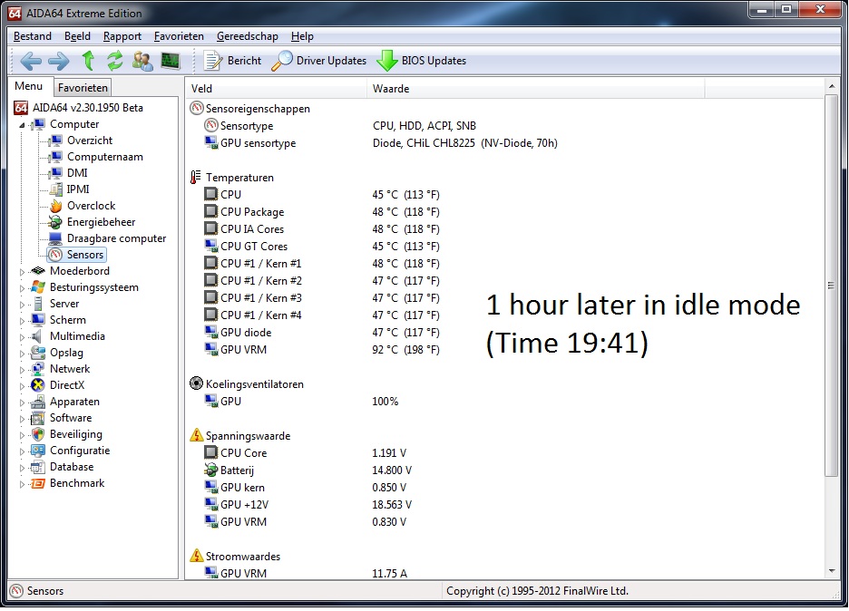
Task: Expand the Multimedia tree node
Action: [x=22, y=336]
